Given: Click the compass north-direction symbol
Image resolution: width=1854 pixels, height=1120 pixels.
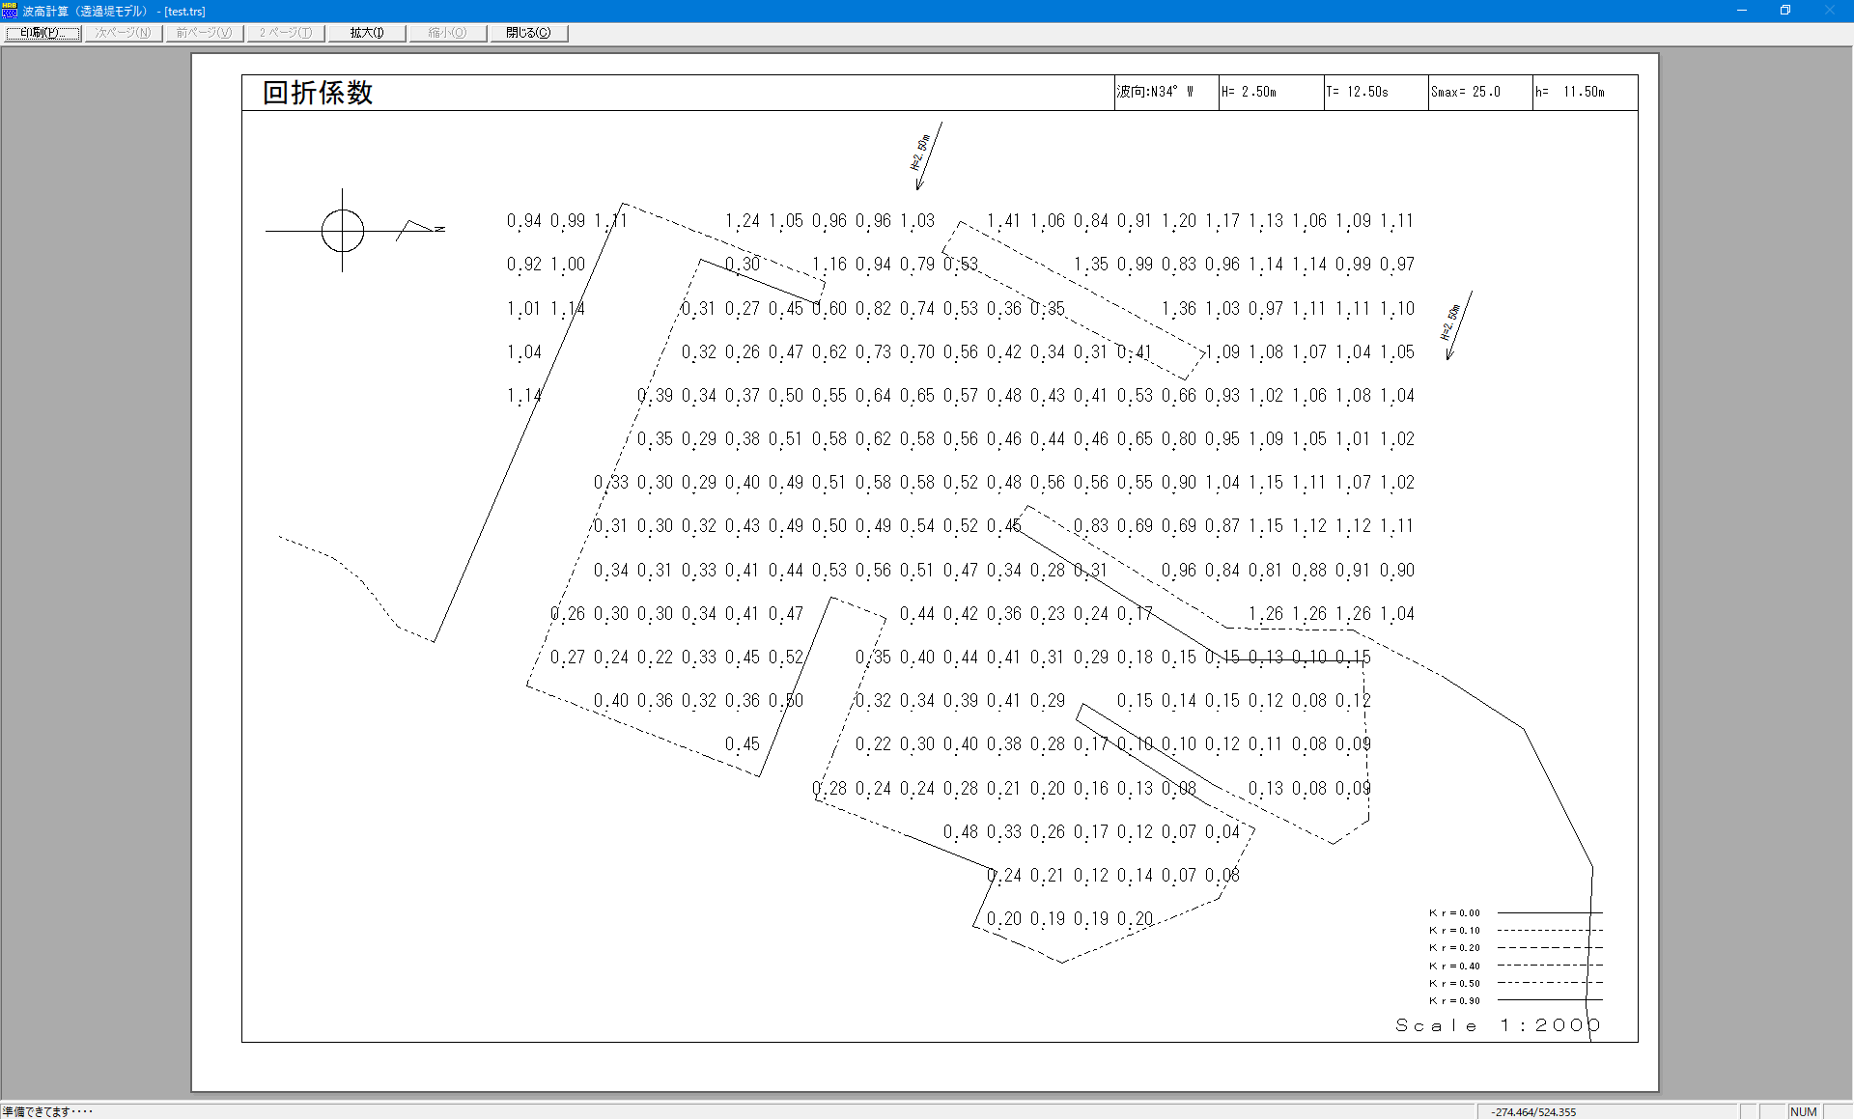Looking at the screenshot, I should [353, 231].
